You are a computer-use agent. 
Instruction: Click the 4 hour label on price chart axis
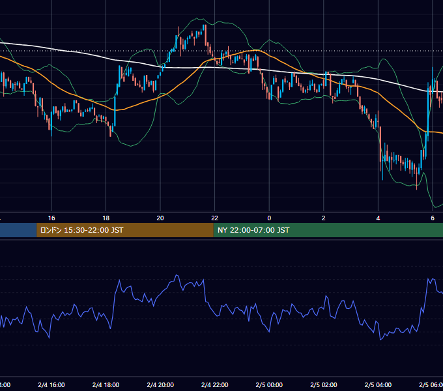click(x=378, y=218)
